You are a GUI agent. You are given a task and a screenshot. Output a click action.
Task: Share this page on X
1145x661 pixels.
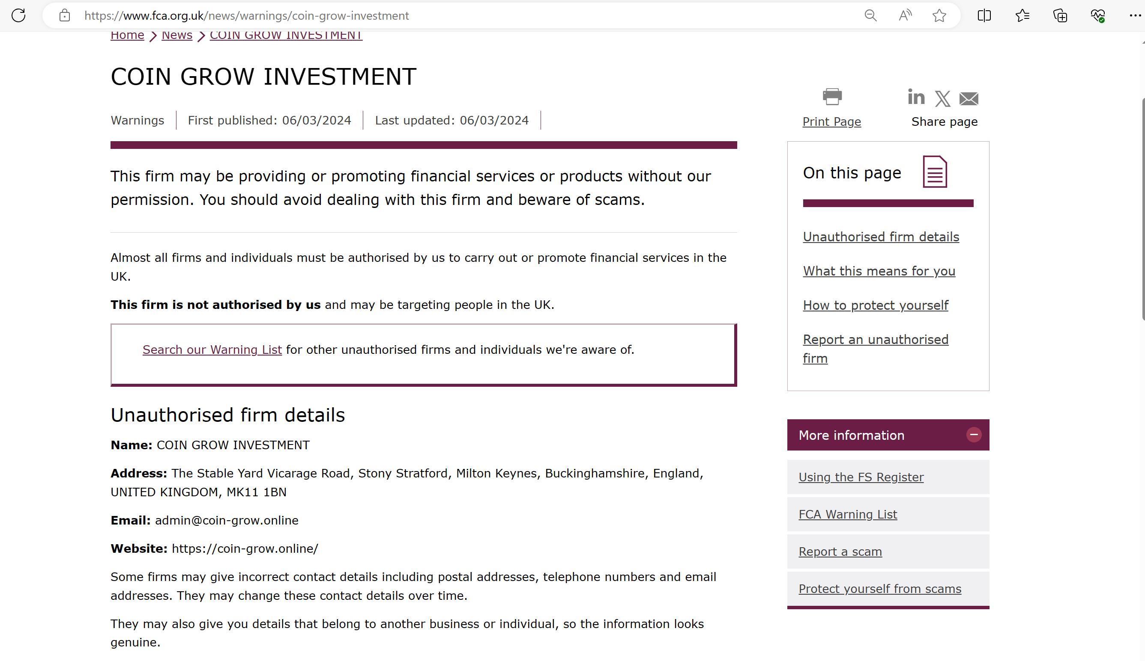(943, 98)
